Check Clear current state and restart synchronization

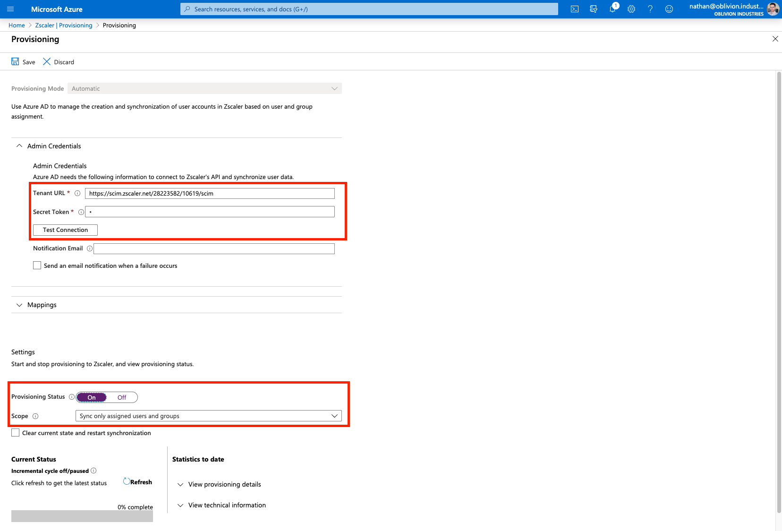click(x=16, y=433)
